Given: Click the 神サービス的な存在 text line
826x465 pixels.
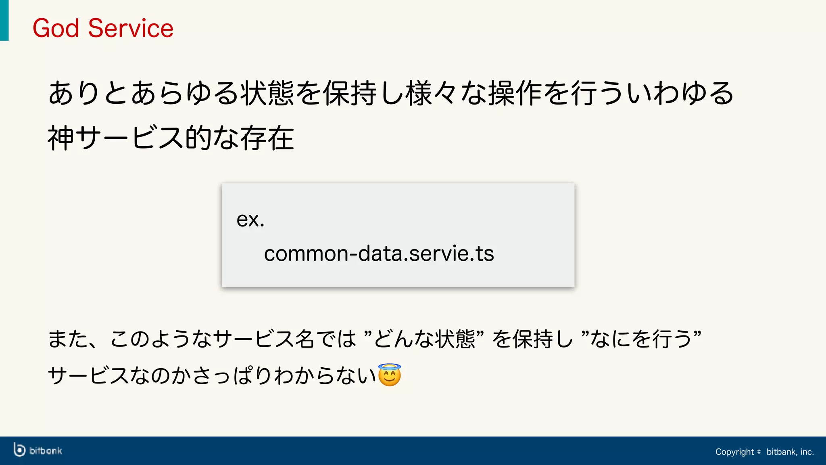Looking at the screenshot, I should click(x=171, y=138).
